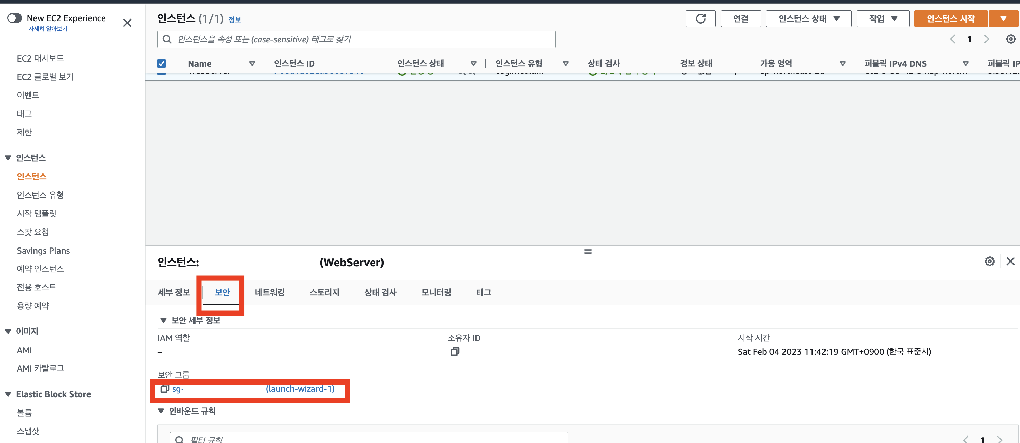Copy the owner ID icon
The height and width of the screenshot is (443, 1020).
(x=455, y=351)
